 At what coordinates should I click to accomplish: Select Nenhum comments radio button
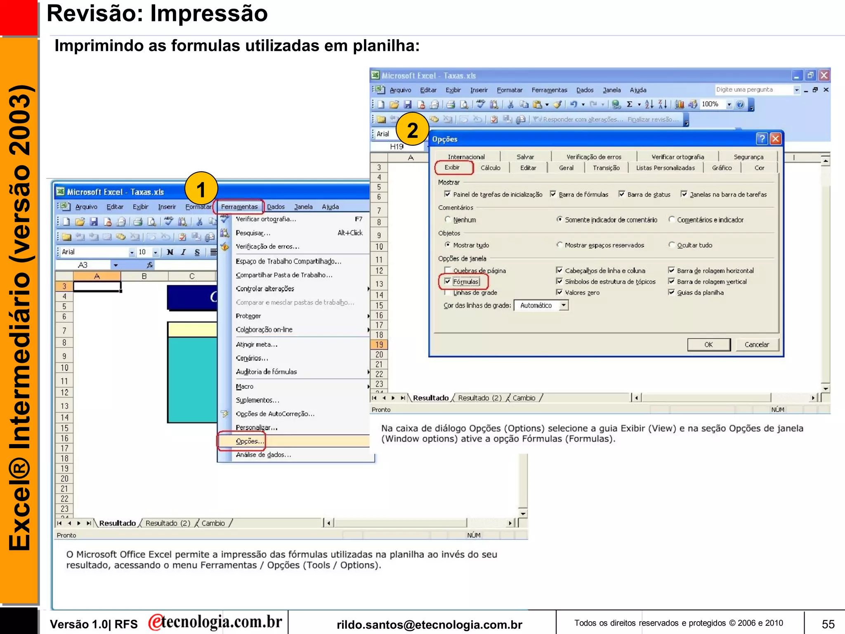pos(448,219)
